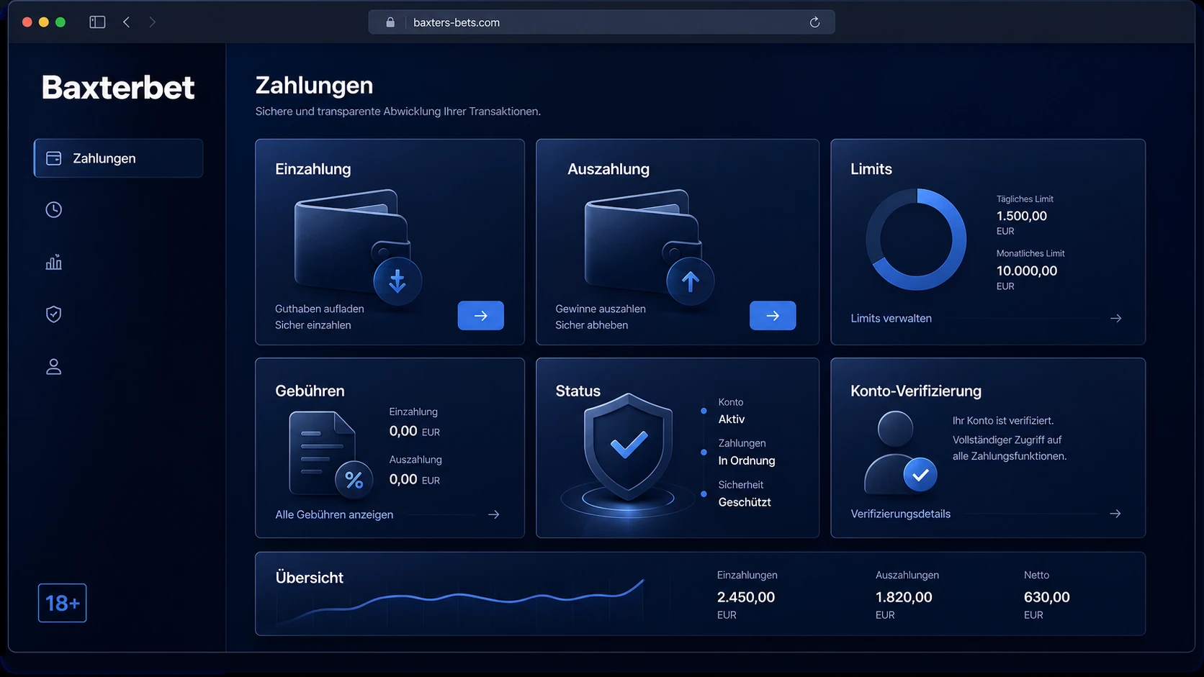Click the Ihr Konto ist verifiziert text

[1003, 421]
